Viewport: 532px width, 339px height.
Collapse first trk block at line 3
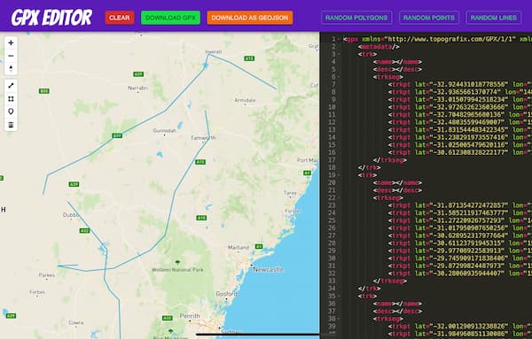coord(339,54)
